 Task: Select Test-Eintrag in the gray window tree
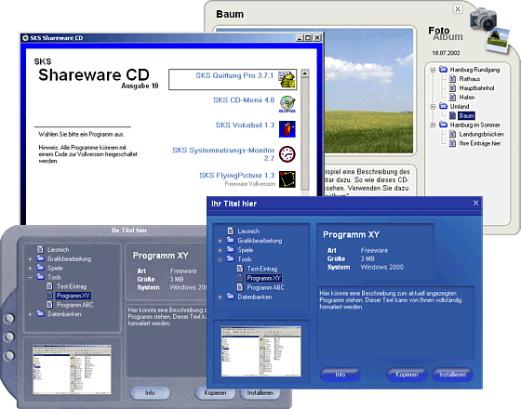(72, 286)
